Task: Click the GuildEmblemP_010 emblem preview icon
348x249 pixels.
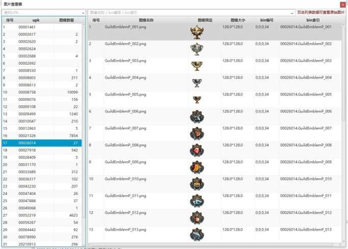Action: tap(197, 184)
